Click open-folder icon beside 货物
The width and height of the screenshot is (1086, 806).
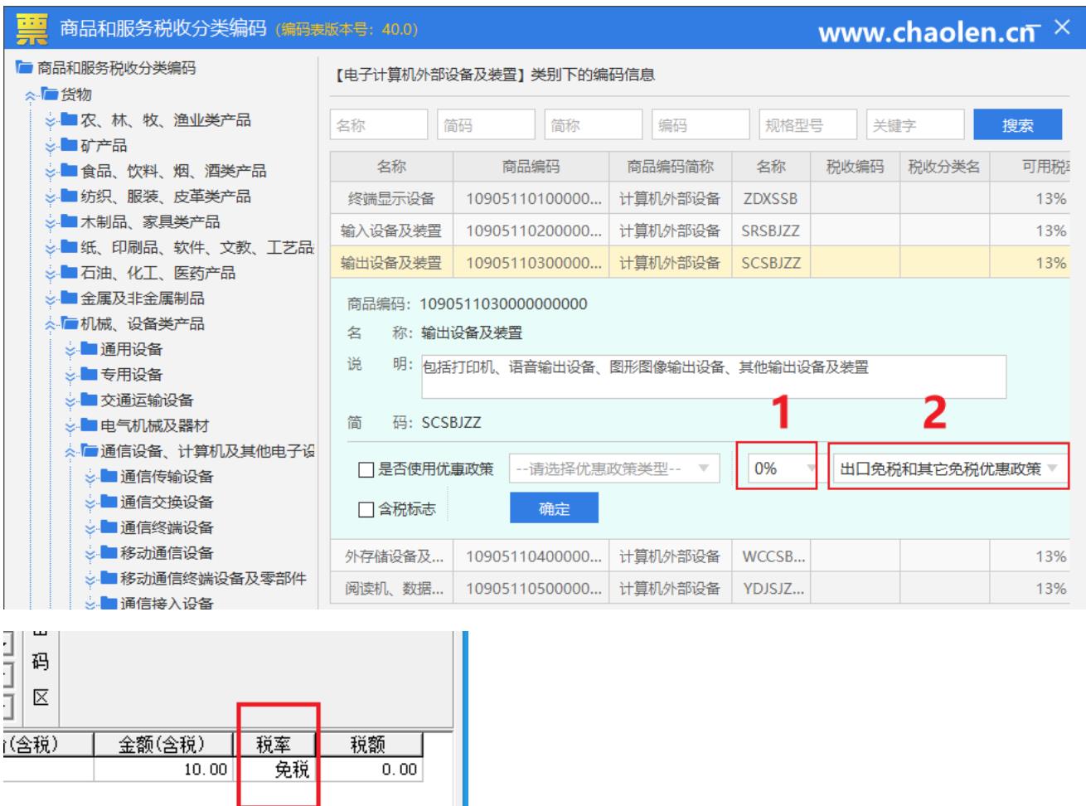point(50,95)
